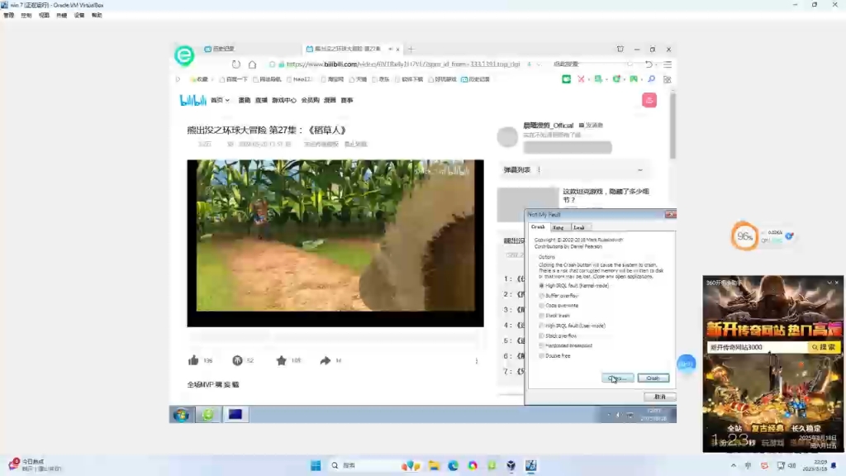Open the address bar dropdown arrow
This screenshot has height=476, width=846.
538,64
